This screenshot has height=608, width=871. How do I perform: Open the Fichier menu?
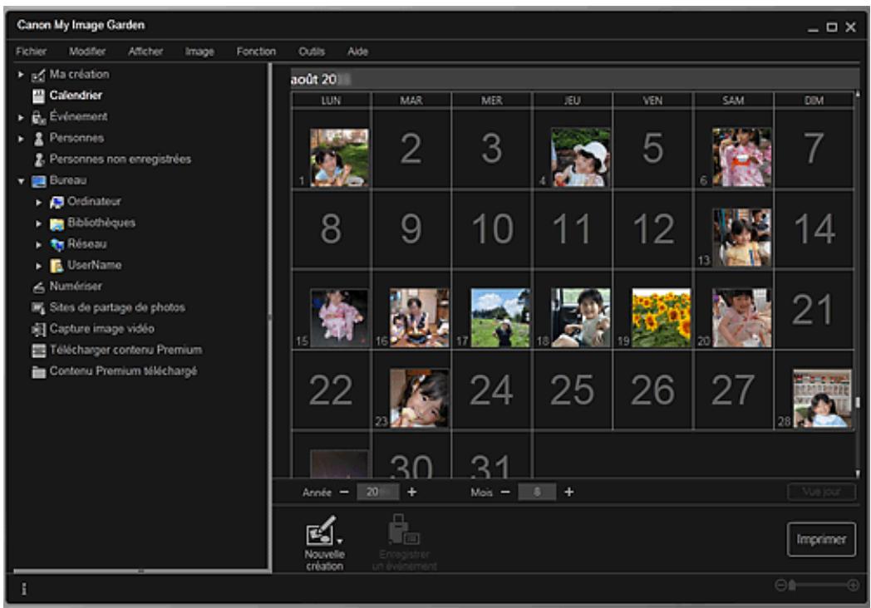pos(31,51)
